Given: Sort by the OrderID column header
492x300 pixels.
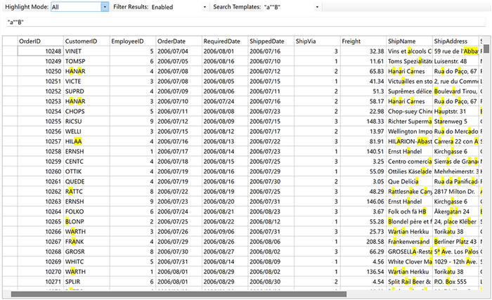Looking at the screenshot, I should [x=40, y=41].
